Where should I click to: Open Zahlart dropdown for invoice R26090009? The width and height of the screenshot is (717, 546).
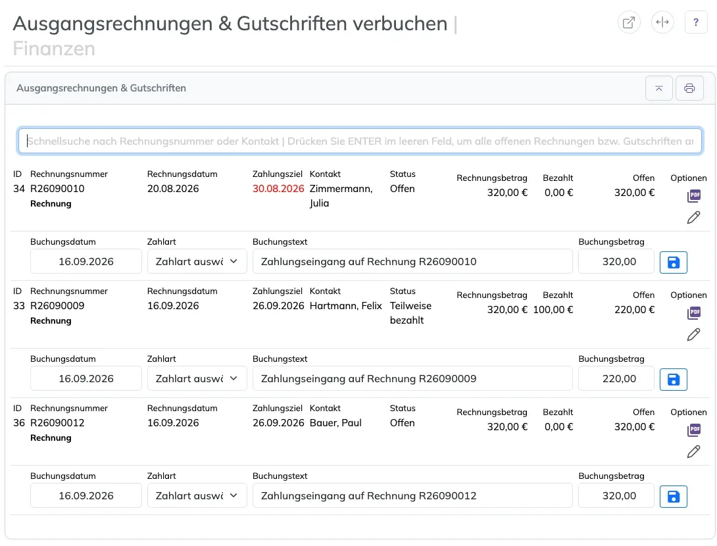coord(197,379)
